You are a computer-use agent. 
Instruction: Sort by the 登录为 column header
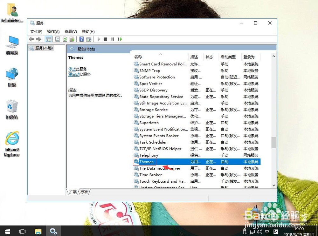251,57
